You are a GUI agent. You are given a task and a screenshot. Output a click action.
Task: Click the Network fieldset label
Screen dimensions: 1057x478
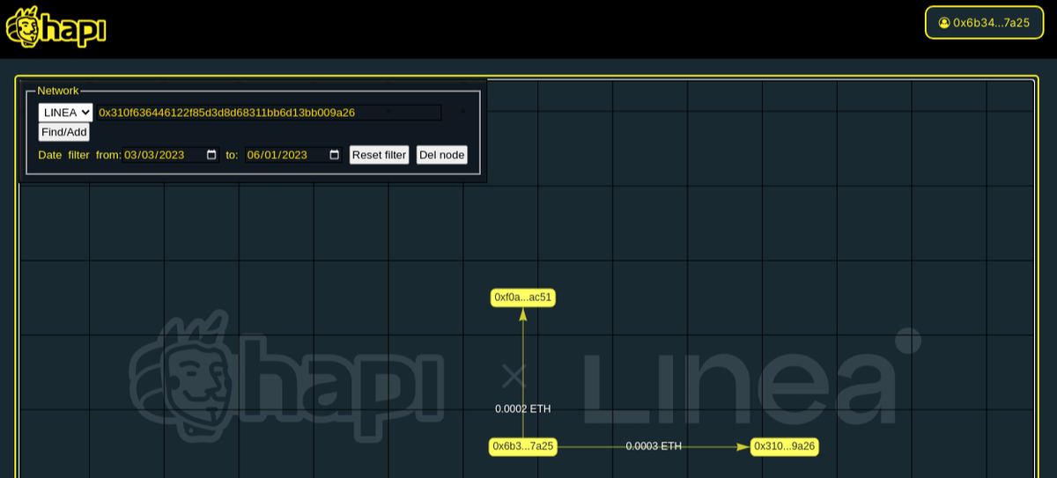tap(58, 91)
